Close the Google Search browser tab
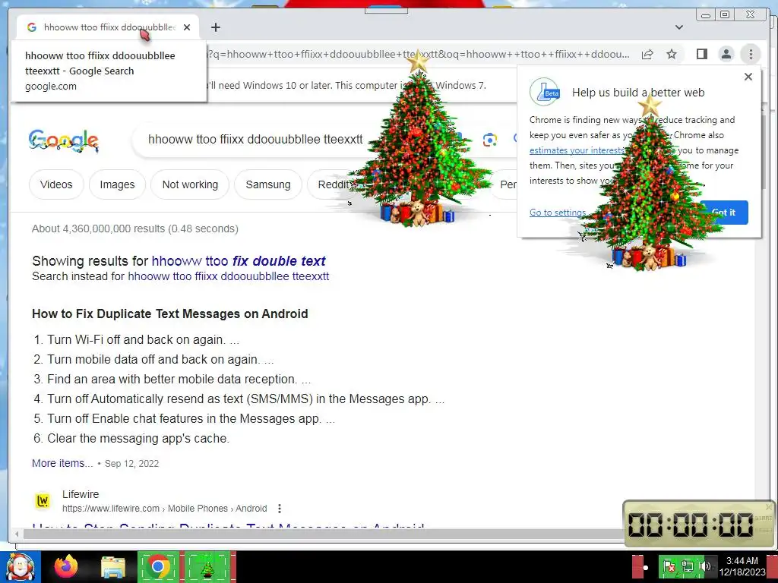Image resolution: width=778 pixels, height=583 pixels. 187,27
